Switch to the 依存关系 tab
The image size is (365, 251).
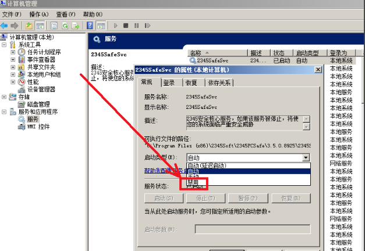point(220,83)
